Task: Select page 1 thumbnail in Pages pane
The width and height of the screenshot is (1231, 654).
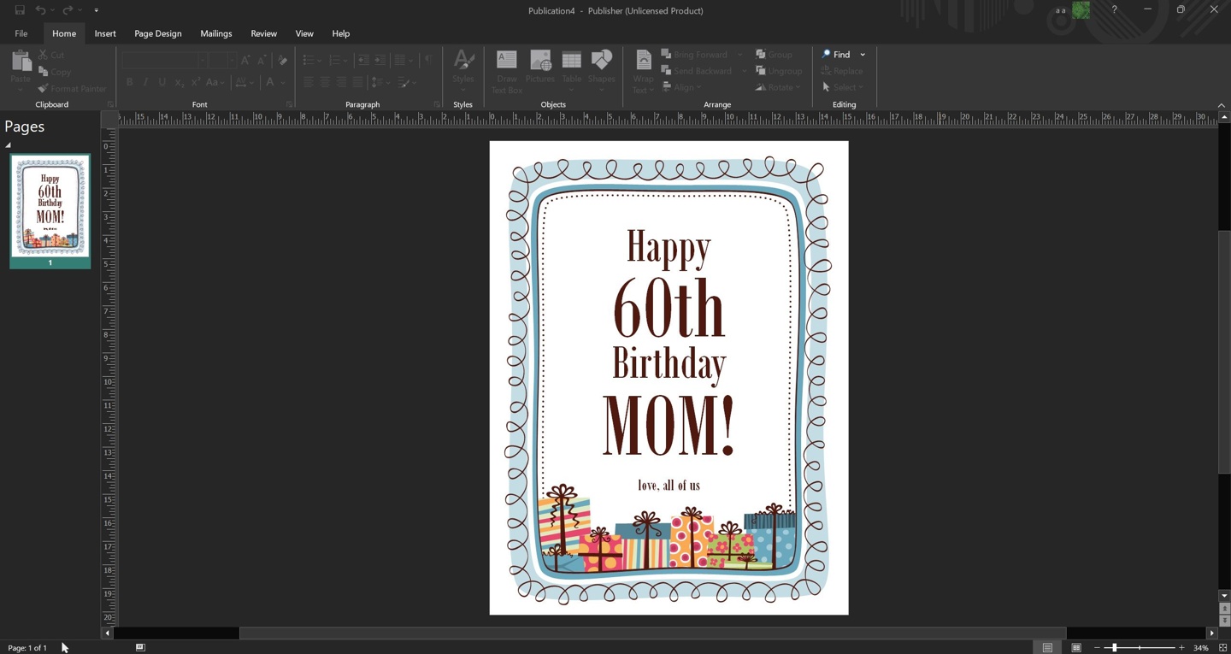Action: [x=50, y=205]
